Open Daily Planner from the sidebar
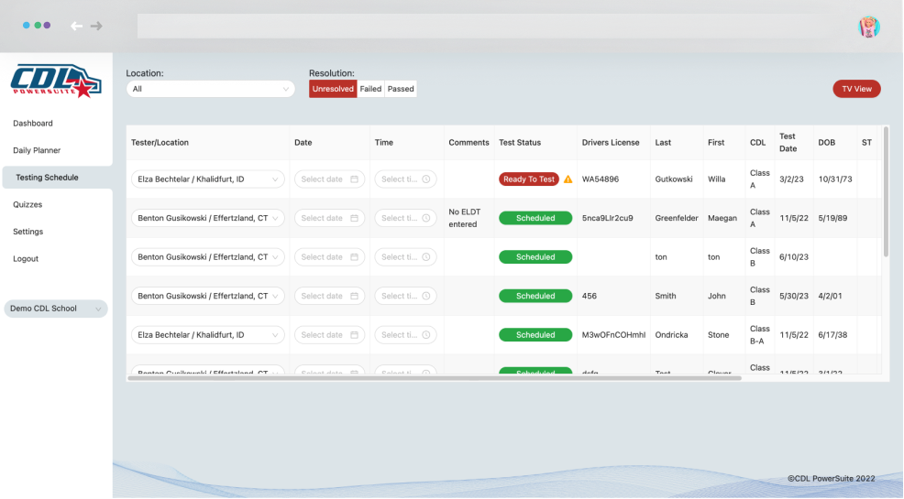Viewport: 904px width, 499px height. pos(37,150)
